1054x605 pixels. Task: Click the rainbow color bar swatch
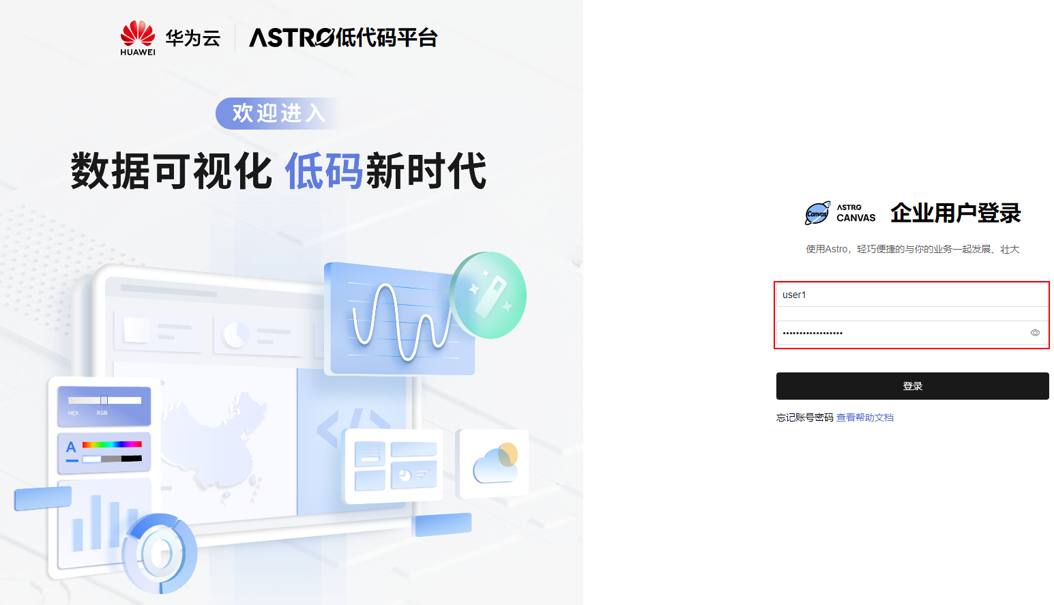click(112, 444)
